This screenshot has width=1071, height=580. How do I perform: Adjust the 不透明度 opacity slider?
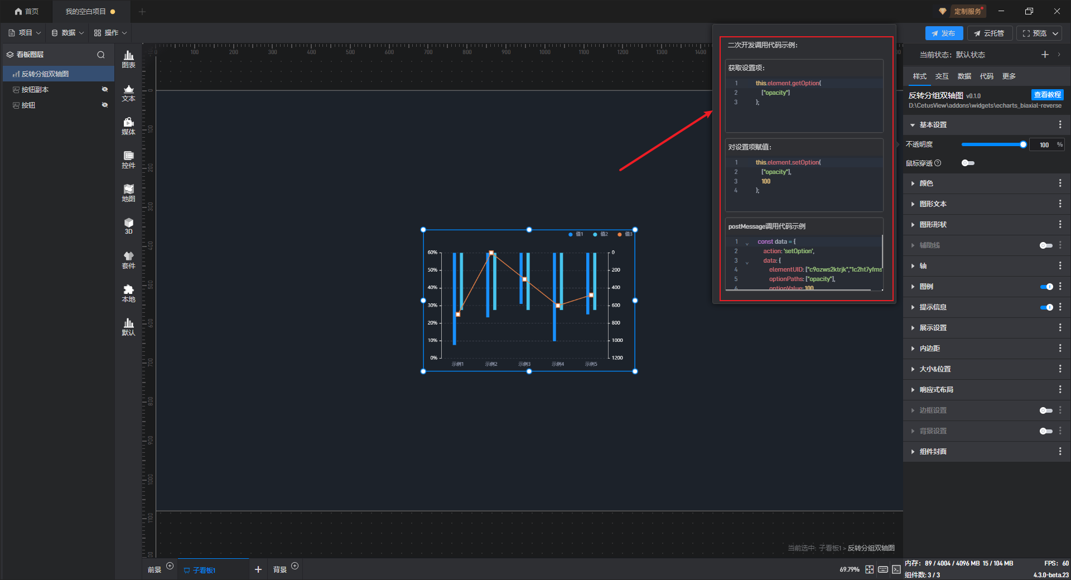click(x=1023, y=144)
